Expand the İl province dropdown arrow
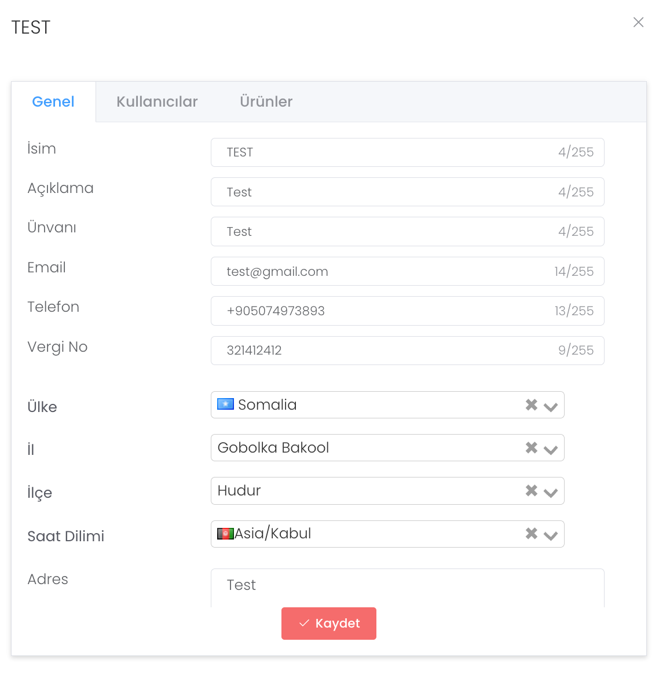Viewport: 659px width, 678px height. coord(551,449)
